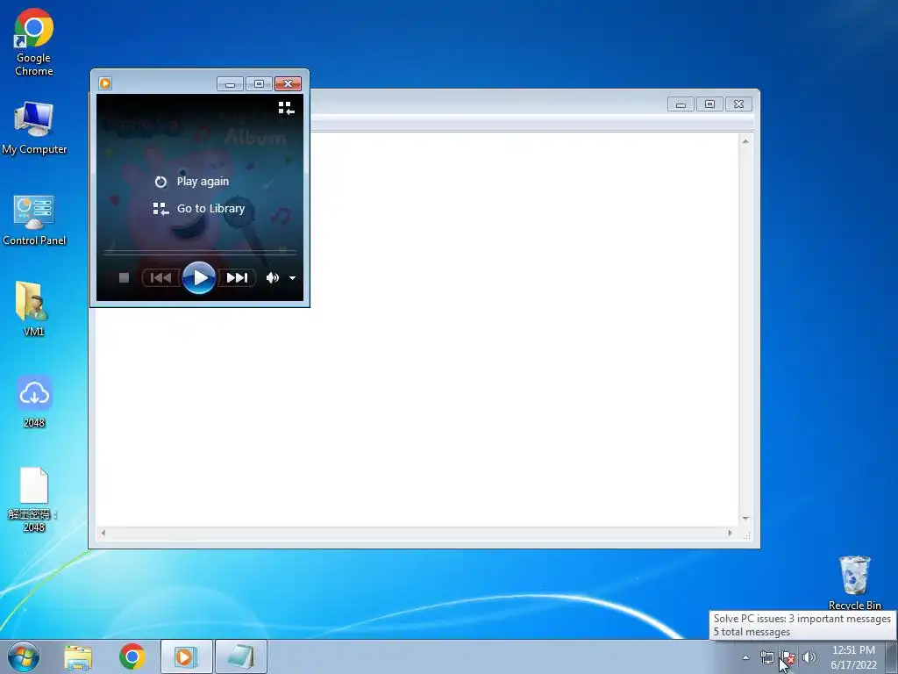Open the Windows Start menu
The height and width of the screenshot is (674, 898).
[24, 656]
